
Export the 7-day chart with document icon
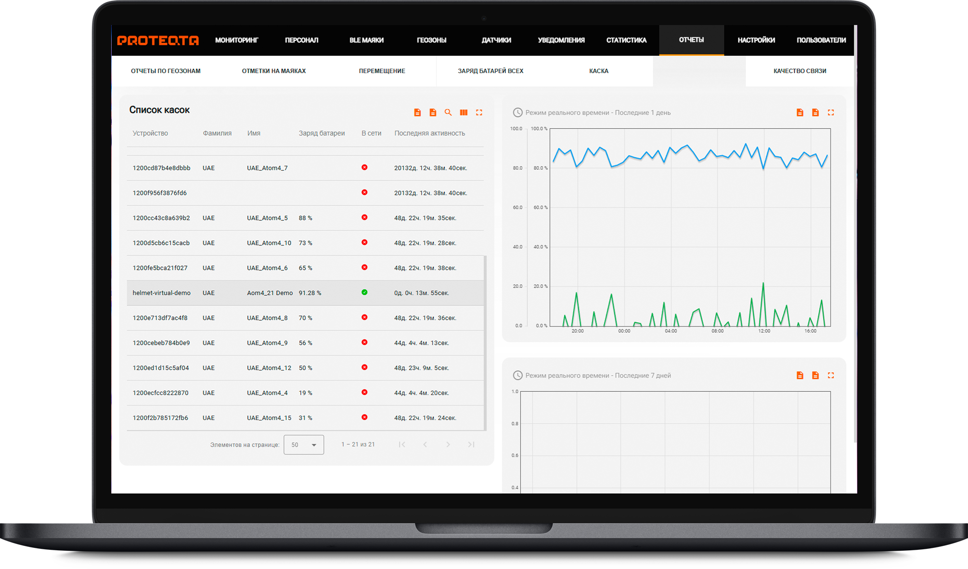click(x=800, y=375)
